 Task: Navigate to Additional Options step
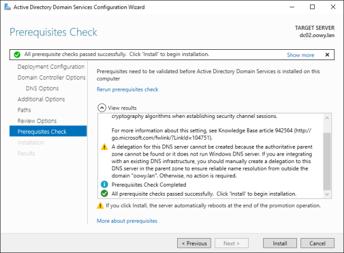click(41, 99)
